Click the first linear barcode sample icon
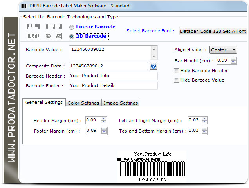 pos(33,27)
